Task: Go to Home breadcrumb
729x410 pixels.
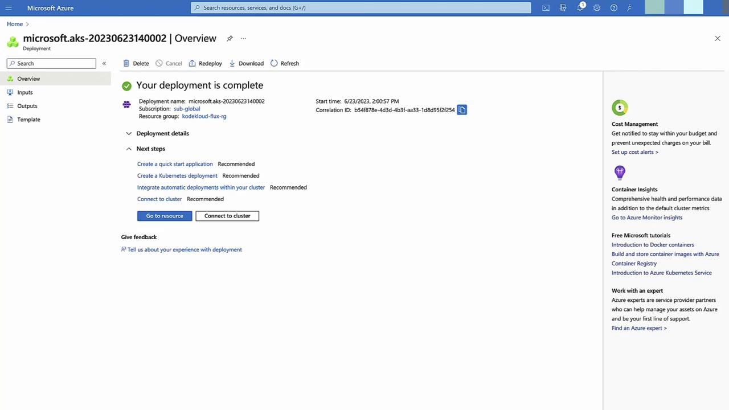Action: coord(15,24)
